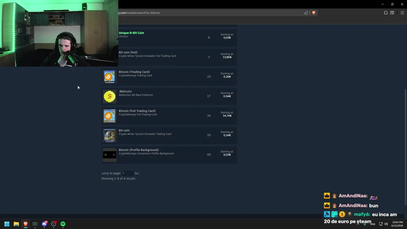Click the mafy6 username in chat overlay

pos(362,215)
